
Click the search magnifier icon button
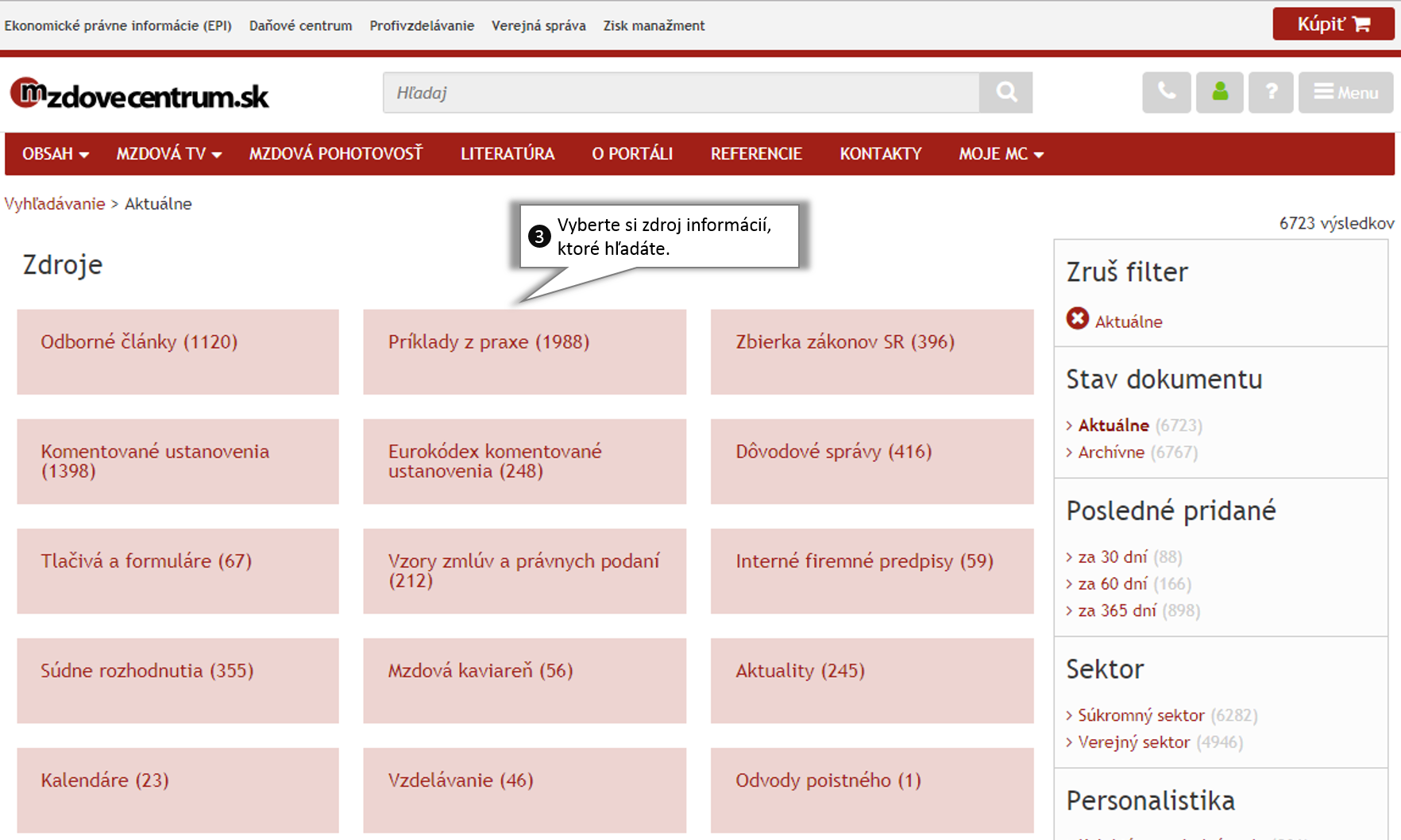pyautogui.click(x=1005, y=93)
